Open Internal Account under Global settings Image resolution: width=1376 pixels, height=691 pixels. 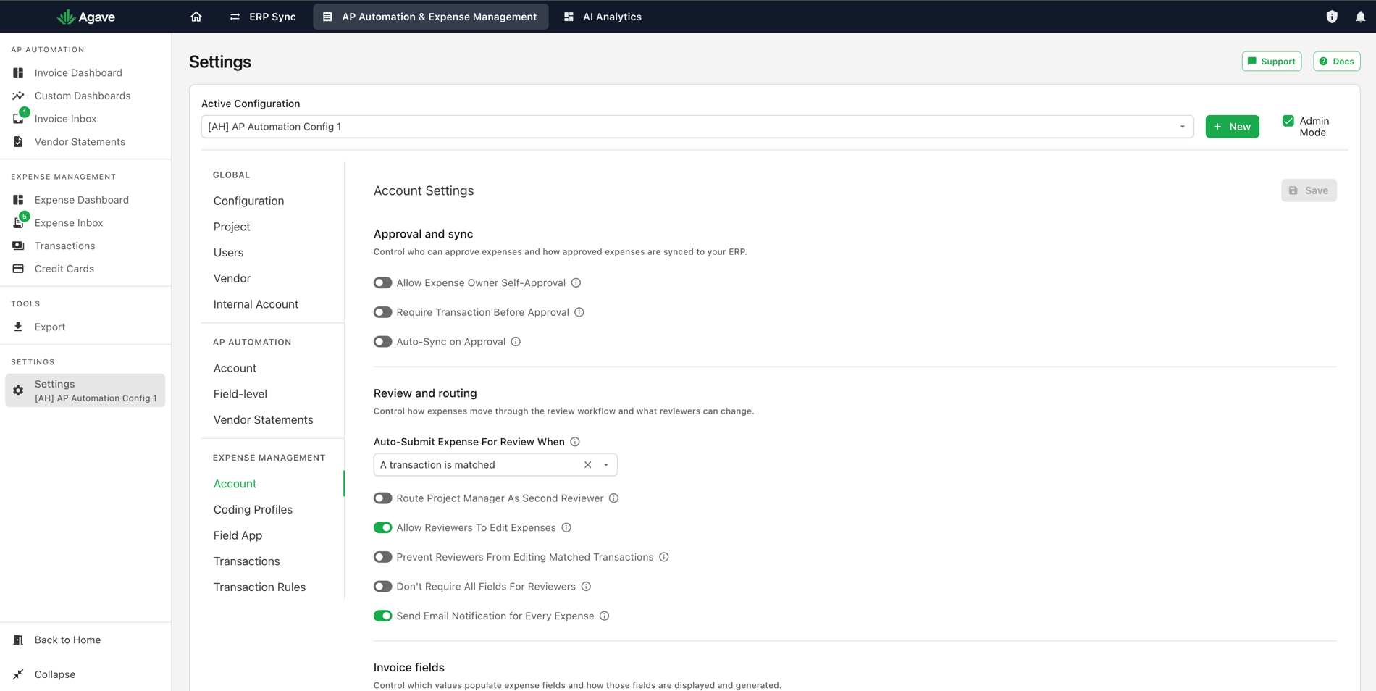coord(256,304)
